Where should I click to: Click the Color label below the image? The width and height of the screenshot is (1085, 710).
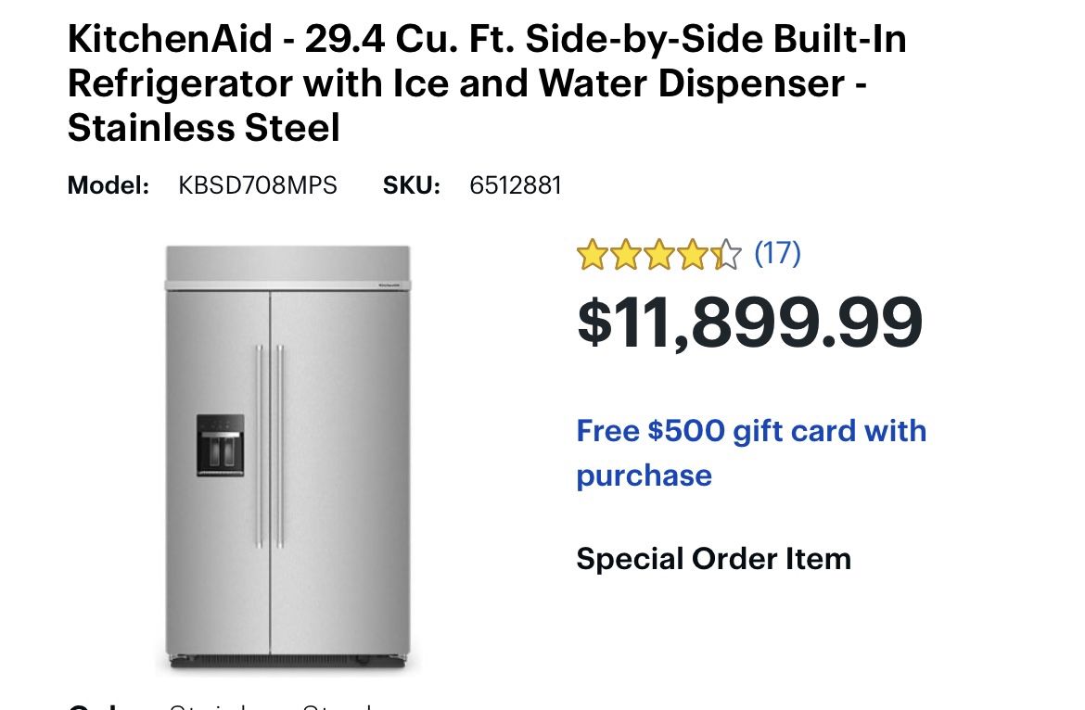coord(93,706)
